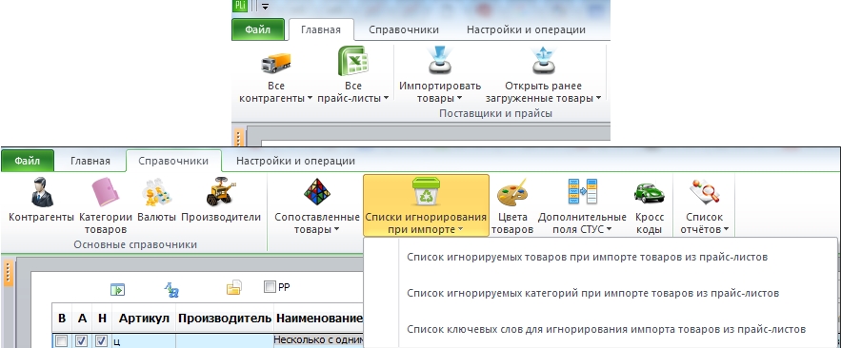Toggle the checkbox in column В of first row
The height and width of the screenshot is (348, 841).
coord(61,340)
